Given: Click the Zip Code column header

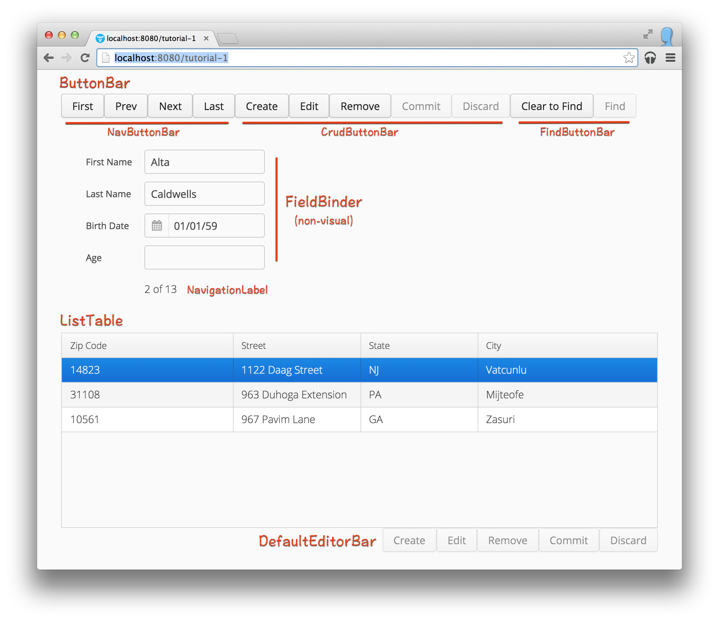Looking at the screenshot, I should [x=147, y=346].
